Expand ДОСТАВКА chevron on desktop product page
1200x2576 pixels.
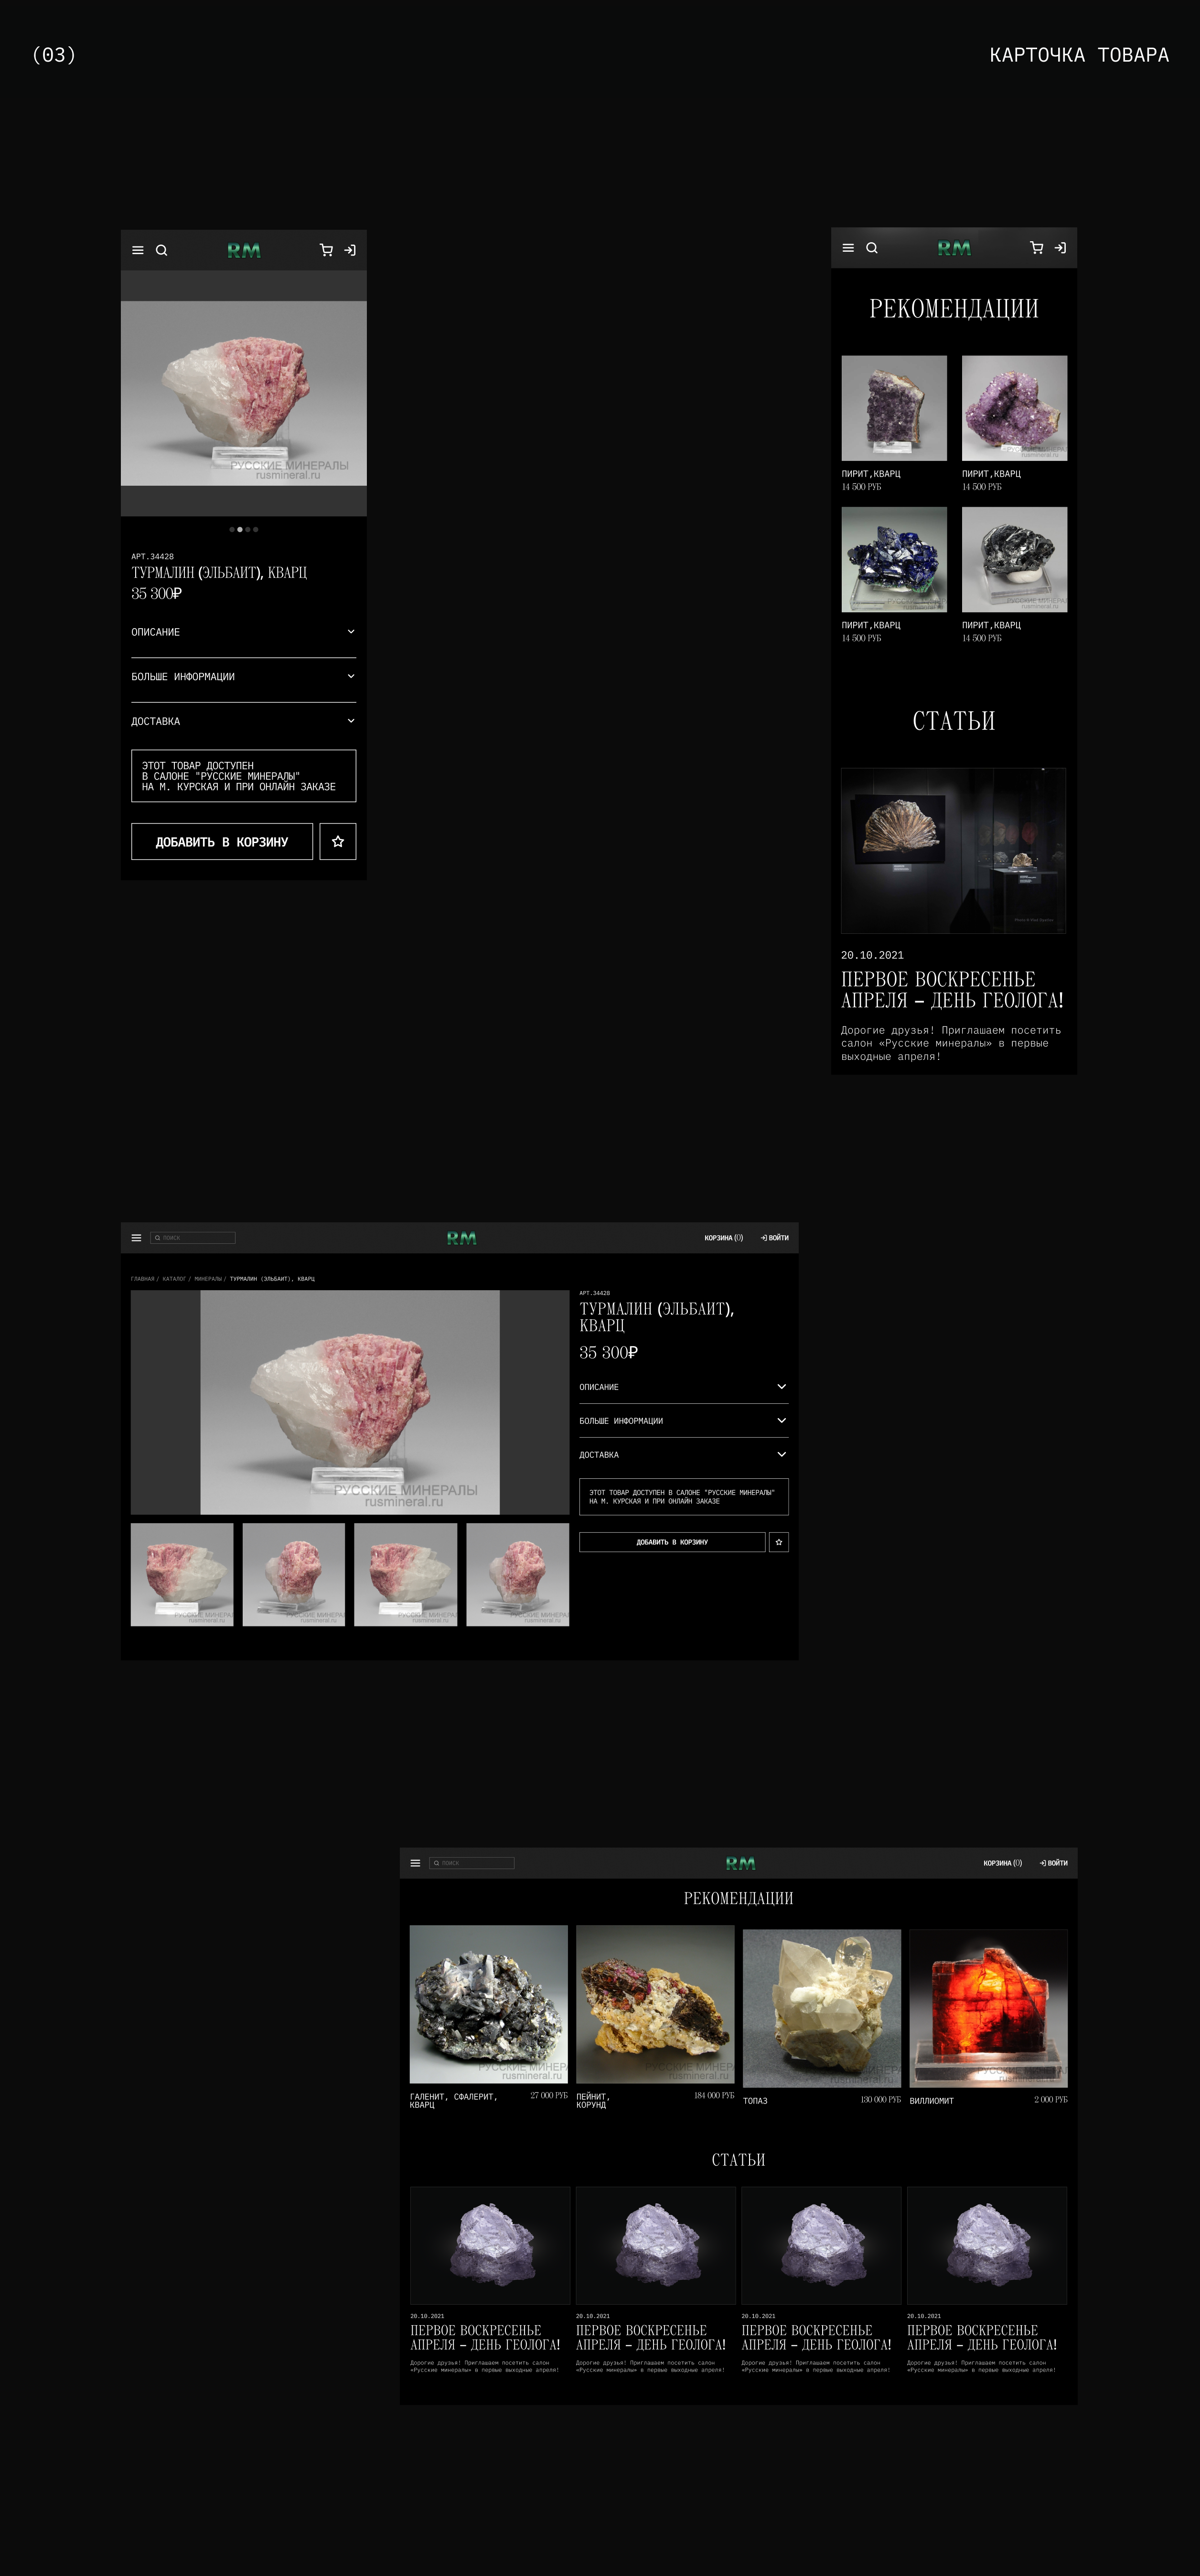(782, 1455)
